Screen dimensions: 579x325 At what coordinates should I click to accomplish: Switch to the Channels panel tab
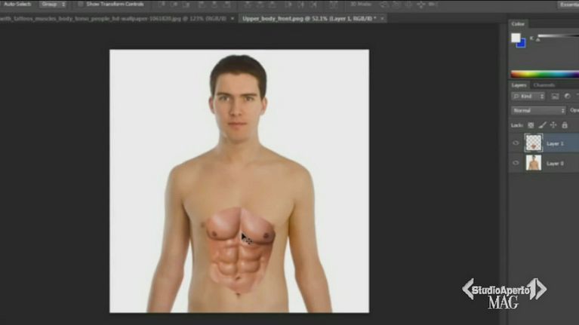coord(544,85)
